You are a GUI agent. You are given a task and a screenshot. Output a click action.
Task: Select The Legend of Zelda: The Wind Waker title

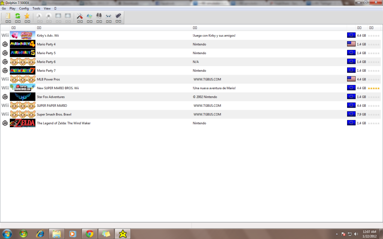click(x=64, y=123)
